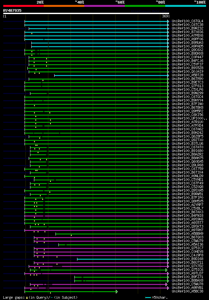This screenshot has width=209, height=300.
Task: Select label UniRef100_A9NLD9
Action: point(187,176)
